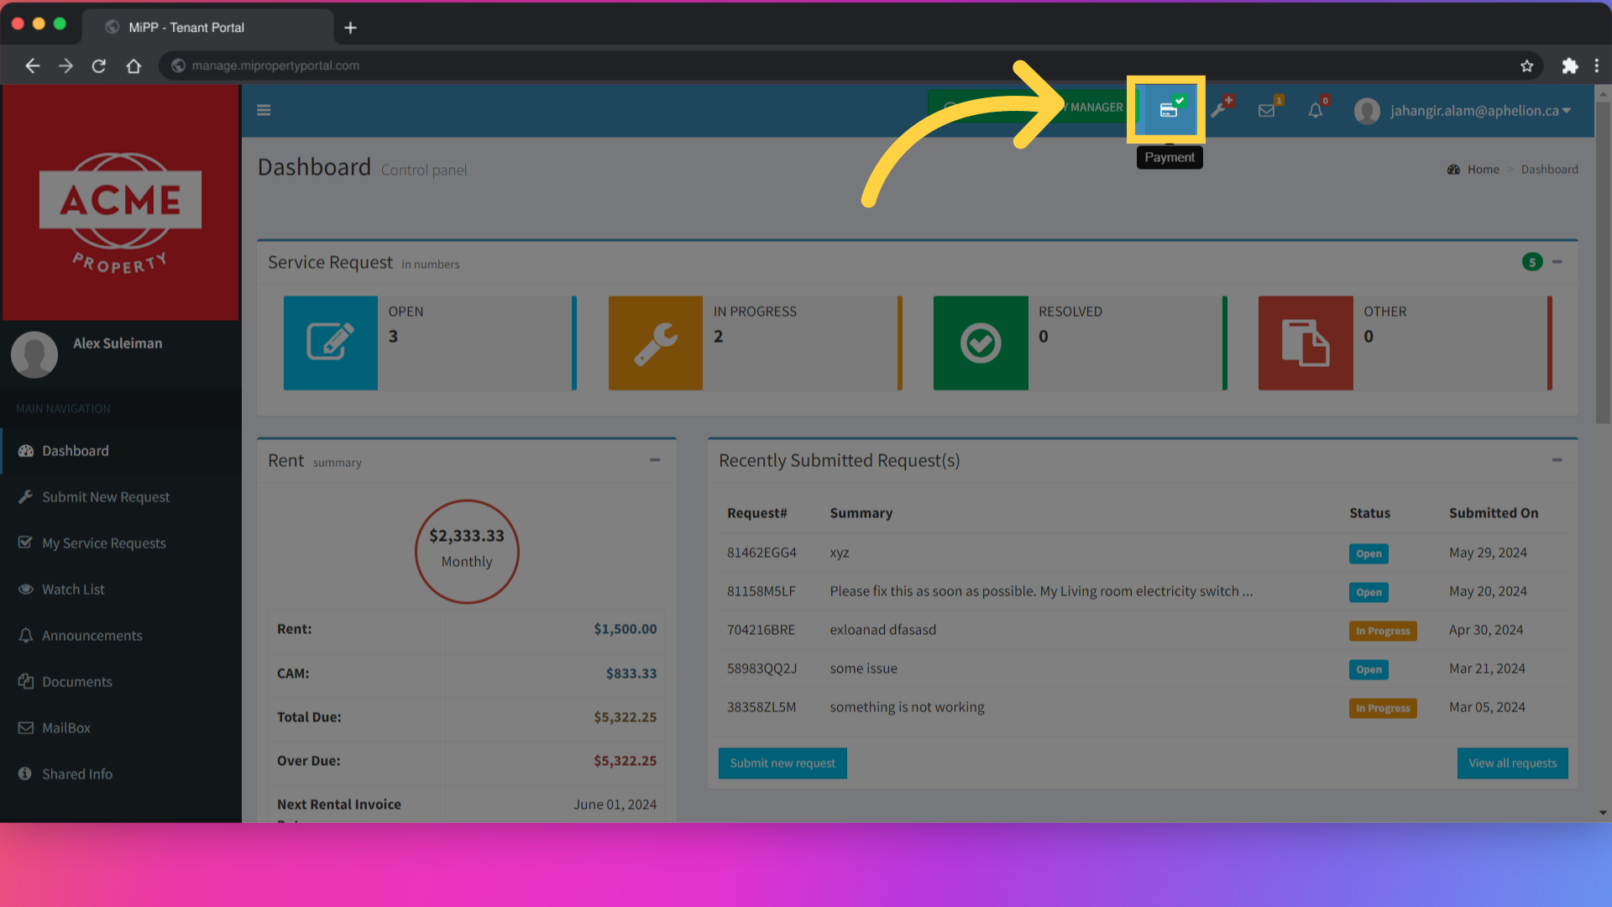The height and width of the screenshot is (907, 1612).
Task: Toggle the hamburger sidebar menu
Action: [264, 110]
